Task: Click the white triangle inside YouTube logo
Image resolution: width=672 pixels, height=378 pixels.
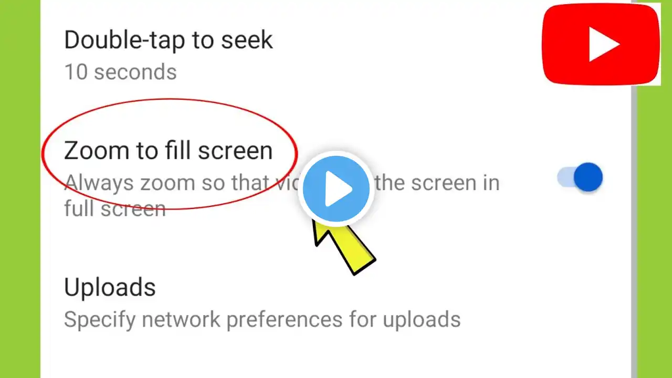Action: tap(603, 45)
